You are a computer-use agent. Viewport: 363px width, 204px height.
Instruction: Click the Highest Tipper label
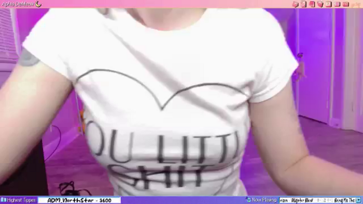(22, 200)
